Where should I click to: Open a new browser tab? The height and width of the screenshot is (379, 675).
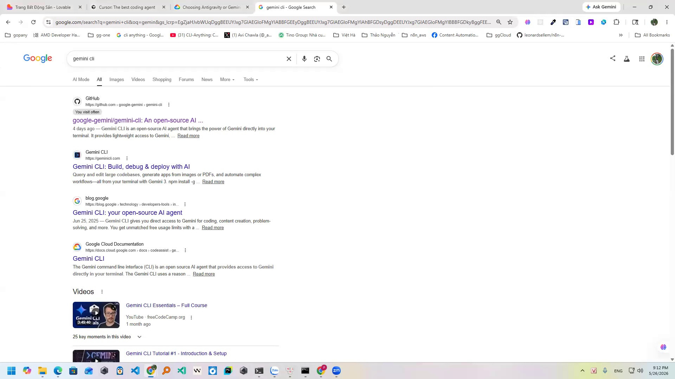pos(344,7)
